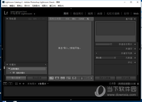
Task: Switch to grid view in the toolbar
Action: pyautogui.click(x=51, y=78)
